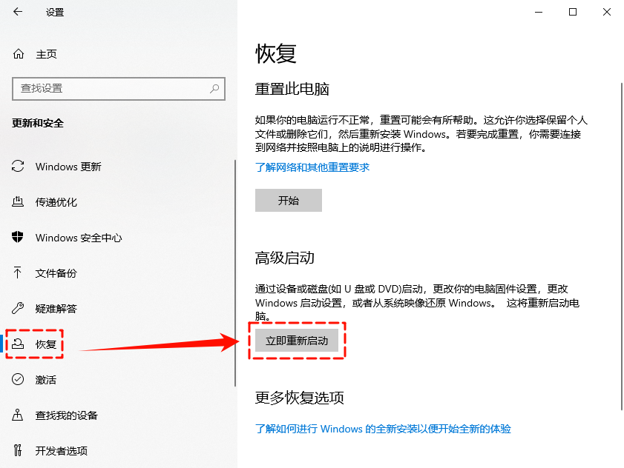Go back with the arrow icon
The height and width of the screenshot is (468, 624).
click(x=18, y=12)
